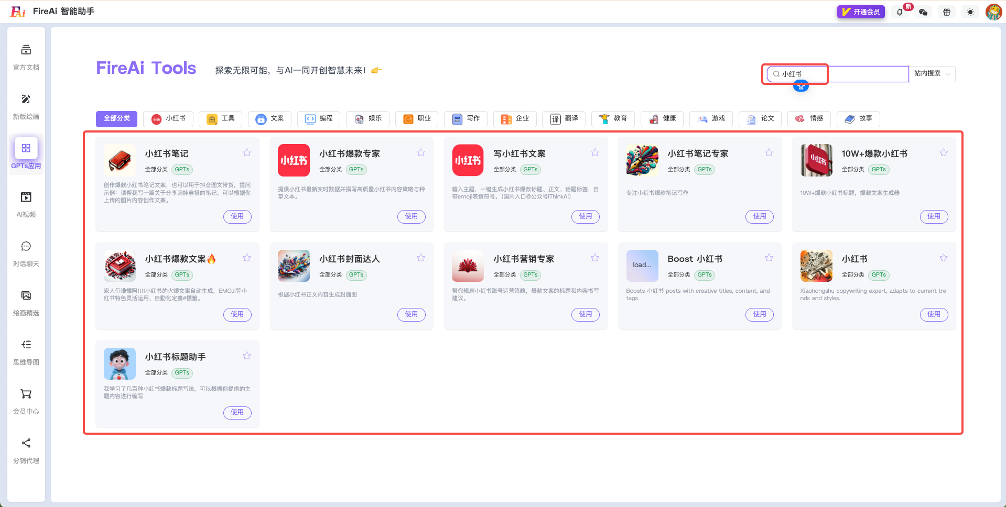The image size is (1006, 507).
Task: Open the 站内搜索 dropdown
Action: [x=932, y=74]
